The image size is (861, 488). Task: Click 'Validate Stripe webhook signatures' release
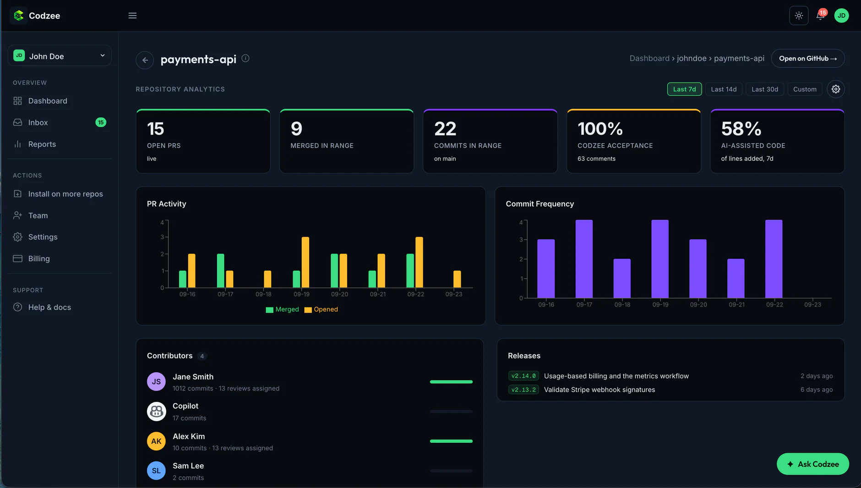(x=599, y=390)
